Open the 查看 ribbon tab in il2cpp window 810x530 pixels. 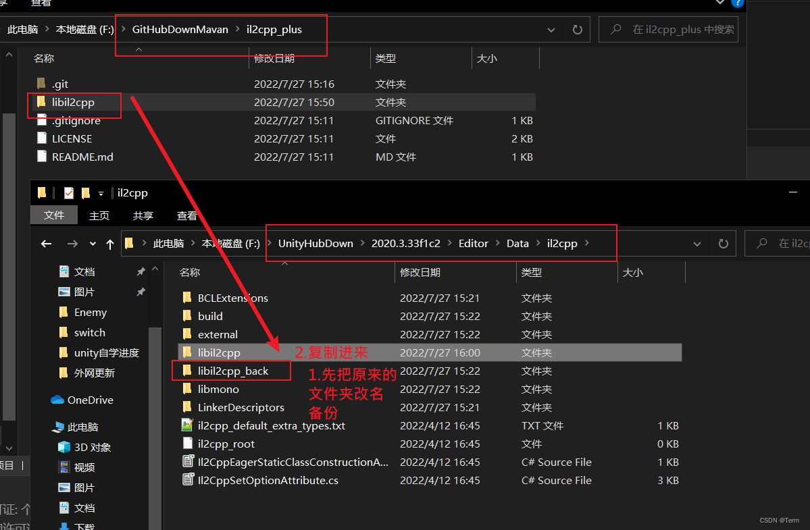(x=186, y=216)
